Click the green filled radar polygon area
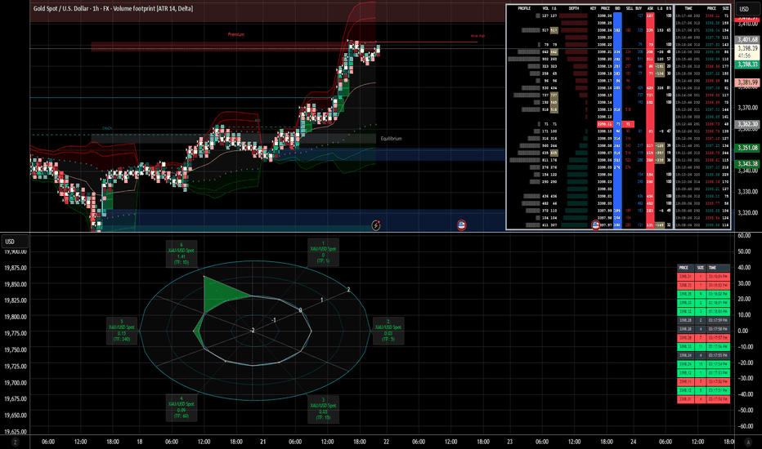Screen dimensions: 762x449 pyautogui.click(x=218, y=295)
